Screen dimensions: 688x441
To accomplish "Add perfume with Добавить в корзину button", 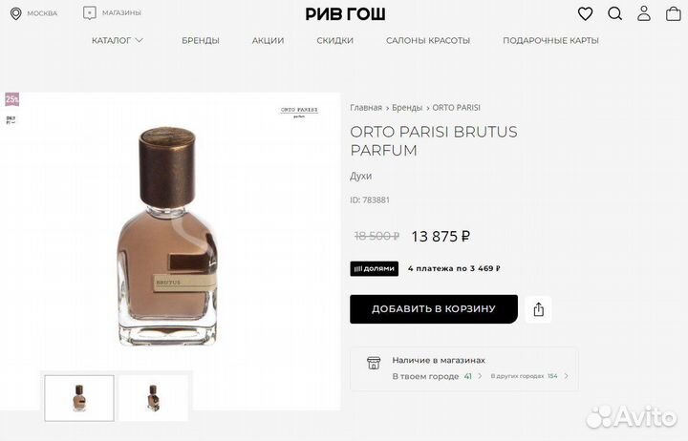I will click(x=434, y=309).
